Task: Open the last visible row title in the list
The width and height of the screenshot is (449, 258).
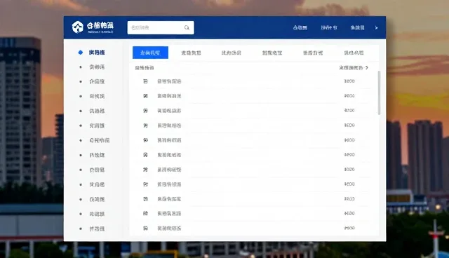Action: pyautogui.click(x=169, y=229)
